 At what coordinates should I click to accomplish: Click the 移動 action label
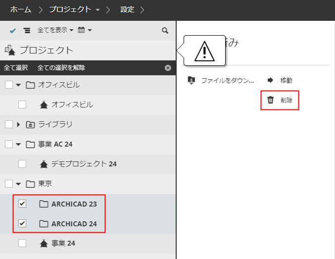[x=287, y=80]
